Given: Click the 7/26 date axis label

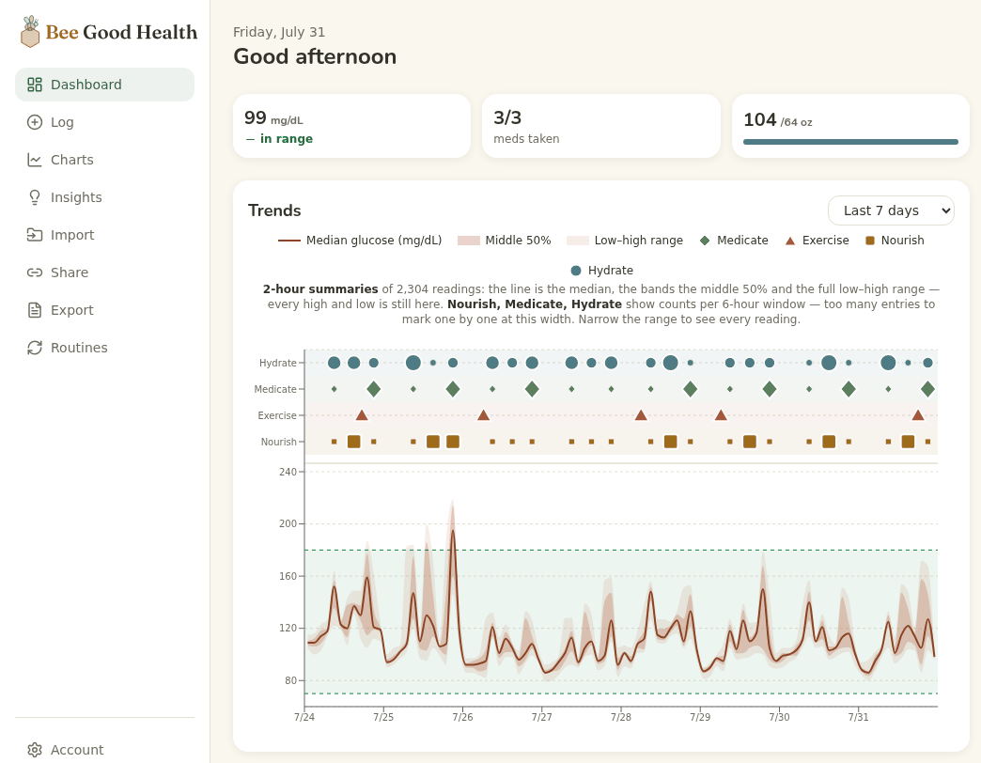Looking at the screenshot, I should click(x=463, y=717).
